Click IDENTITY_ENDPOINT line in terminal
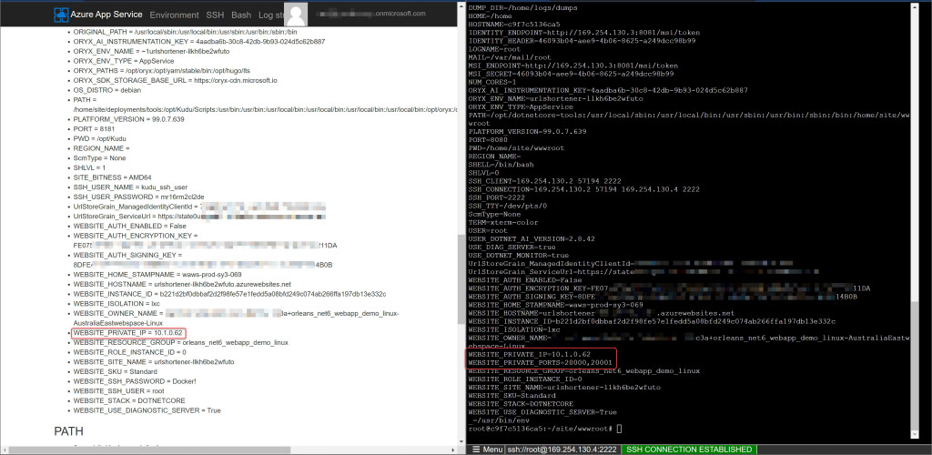The width and height of the screenshot is (932, 455). (583, 33)
